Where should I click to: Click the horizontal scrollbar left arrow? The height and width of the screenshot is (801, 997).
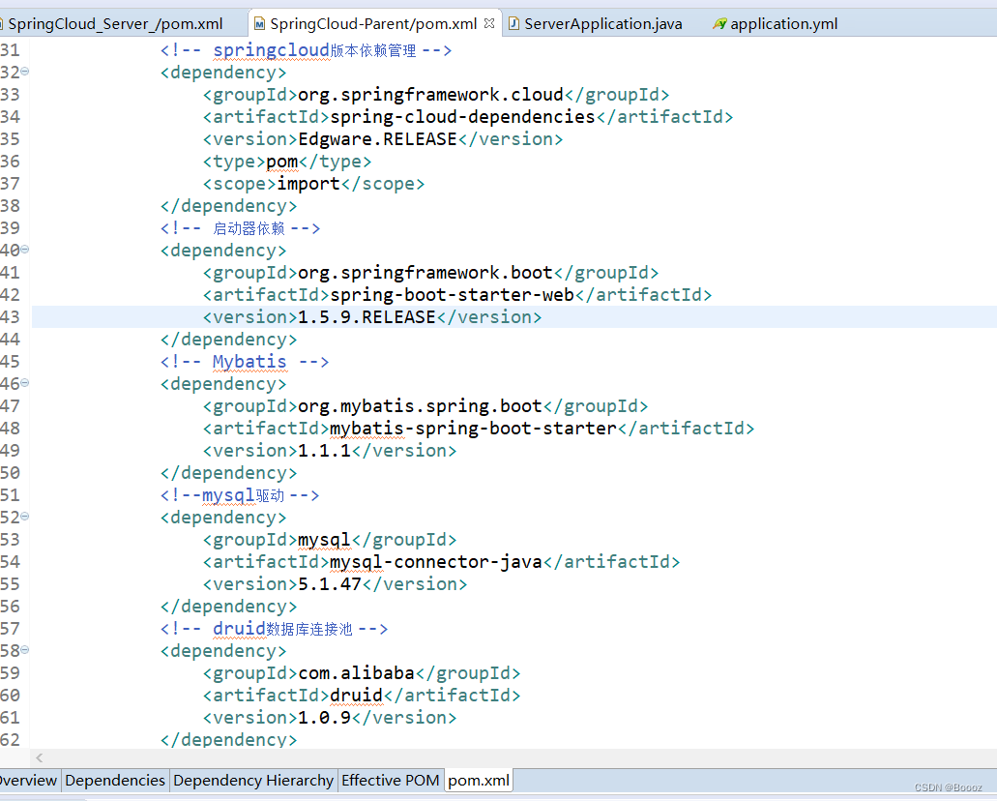click(40, 757)
